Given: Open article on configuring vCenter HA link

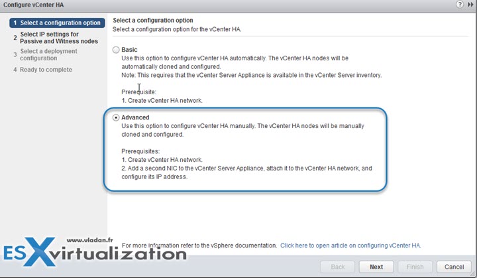Looking at the screenshot, I should (350, 245).
